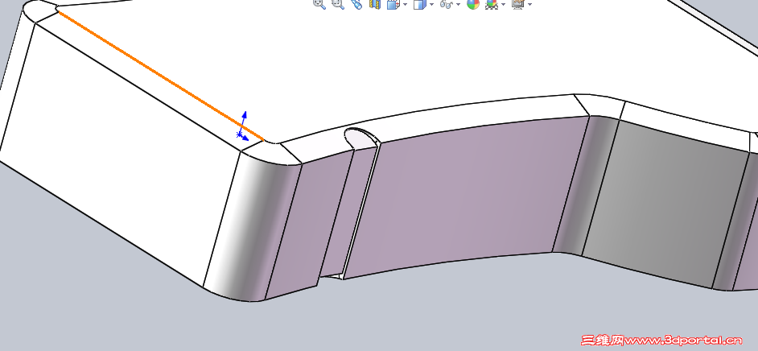Viewport: 758px width, 351px height.
Task: Click the Apply Scene icon
Action: 492,4
